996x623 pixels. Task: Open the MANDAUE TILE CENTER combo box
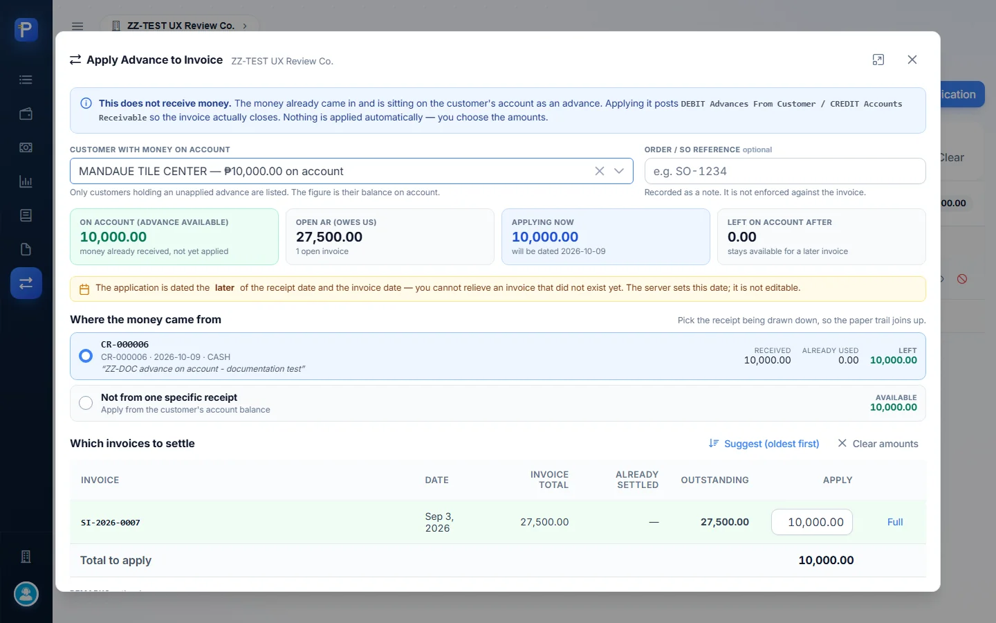351,171
